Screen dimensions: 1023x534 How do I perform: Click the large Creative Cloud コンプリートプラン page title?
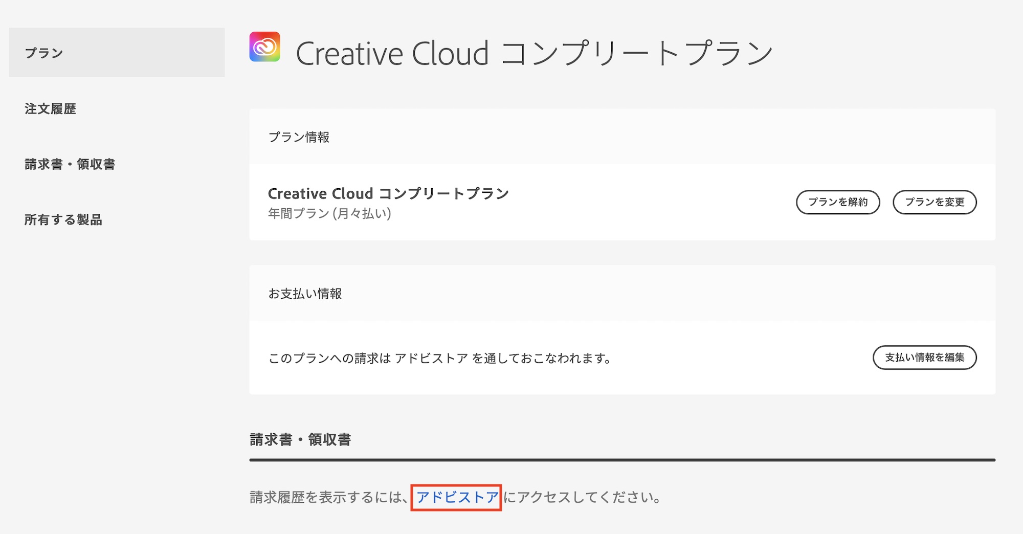pos(534,53)
